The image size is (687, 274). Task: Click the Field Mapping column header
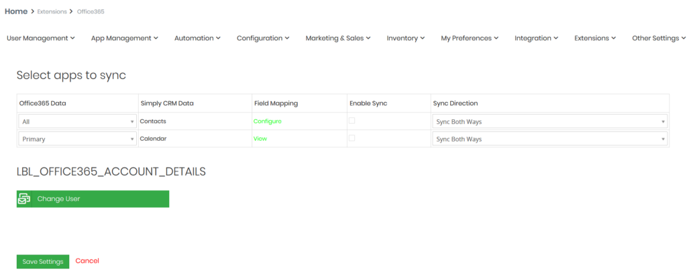276,103
